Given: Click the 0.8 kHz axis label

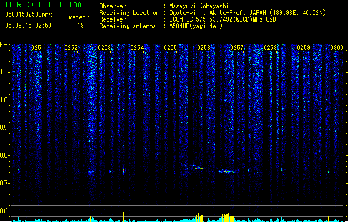Looking at the screenshot, I should 5,155.
